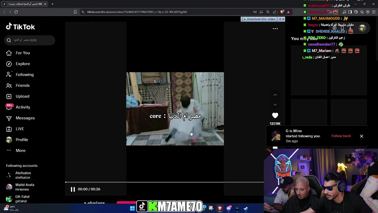The width and height of the screenshot is (378, 213).
Task: Expand the More menu in sidebar
Action: (16, 151)
